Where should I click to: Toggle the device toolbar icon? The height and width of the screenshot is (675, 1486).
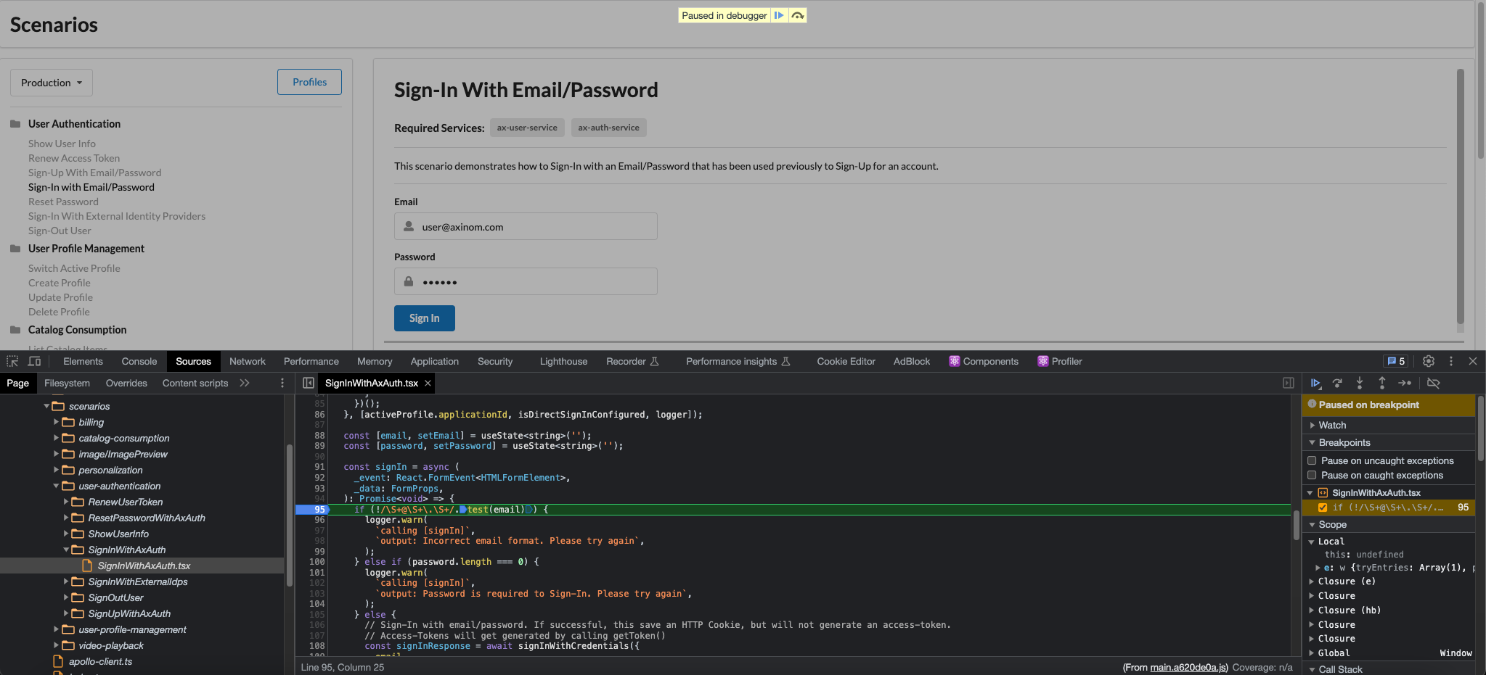[x=35, y=360]
